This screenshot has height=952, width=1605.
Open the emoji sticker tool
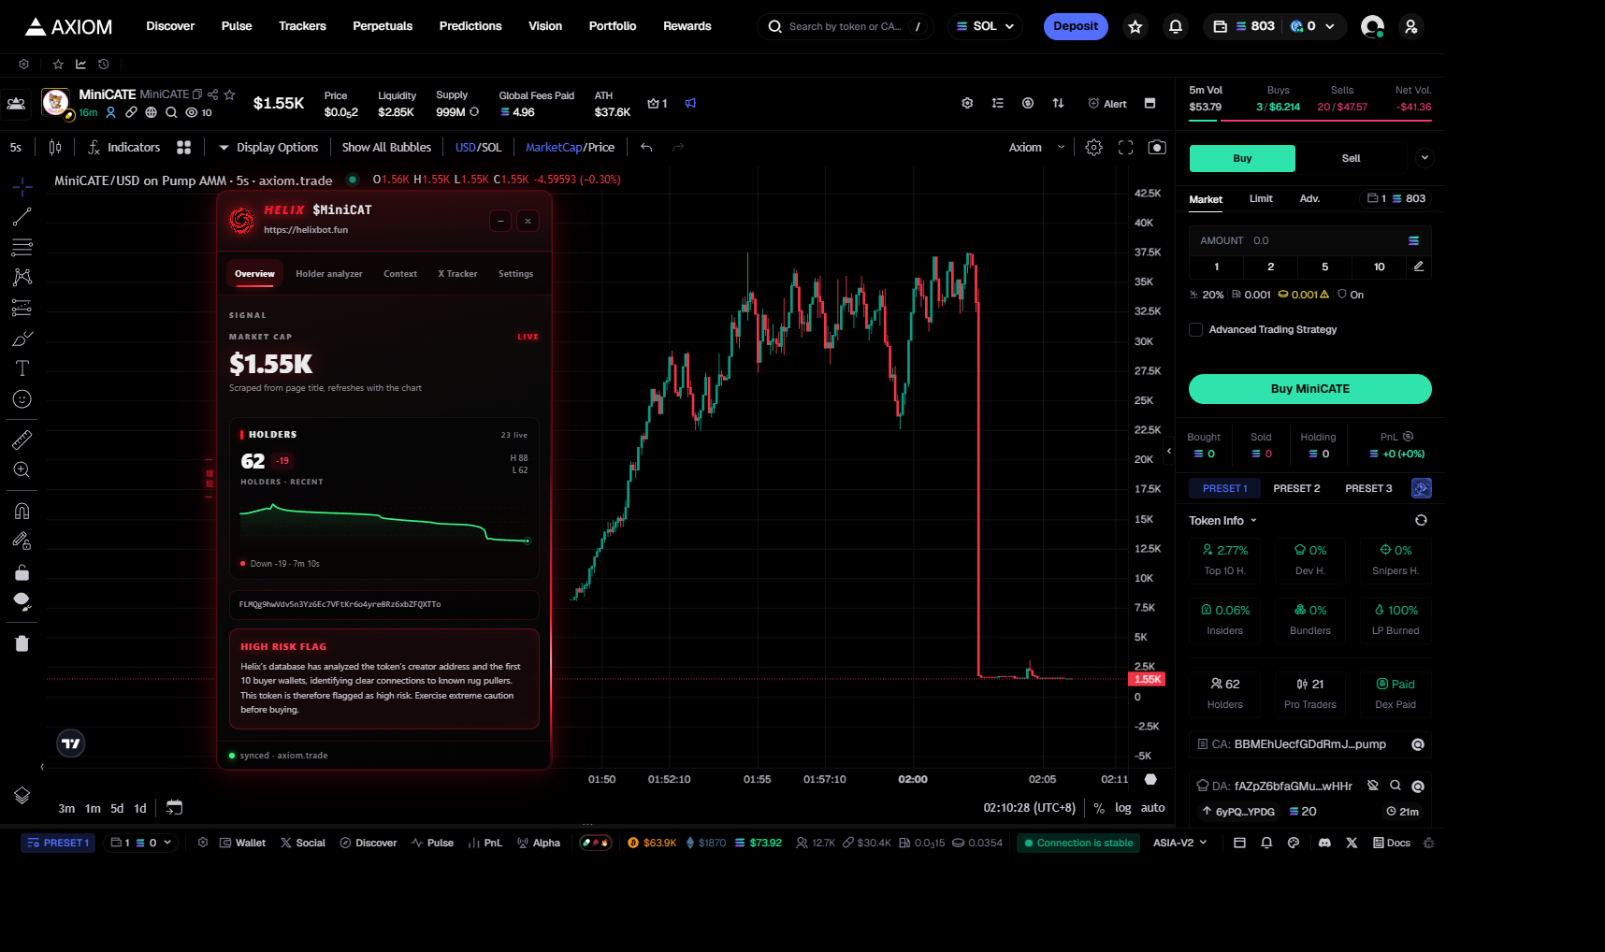tap(22, 399)
